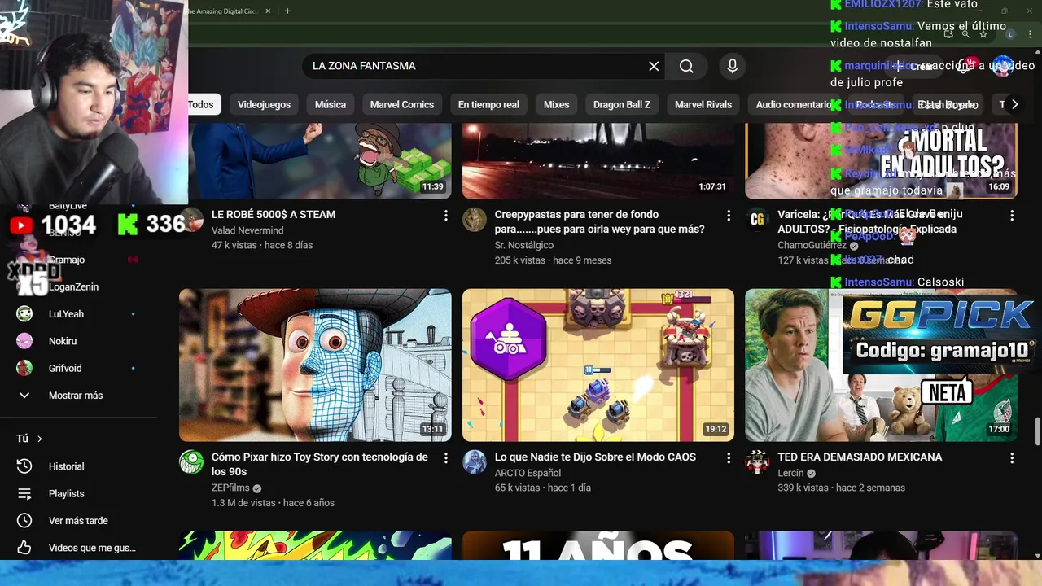Open a new browser tab with plus button

pyautogui.click(x=287, y=11)
